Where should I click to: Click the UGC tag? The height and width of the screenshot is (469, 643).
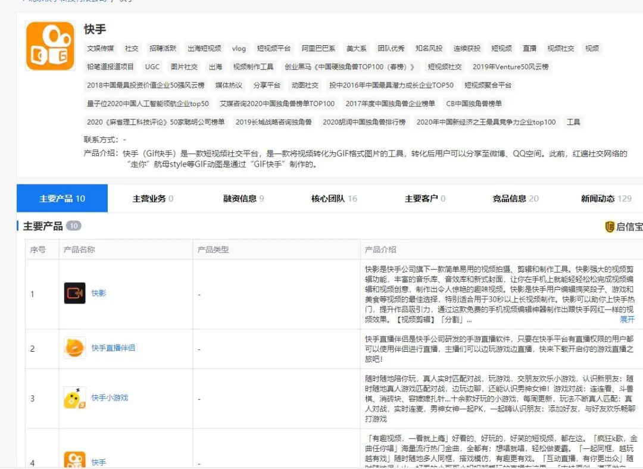tap(152, 67)
